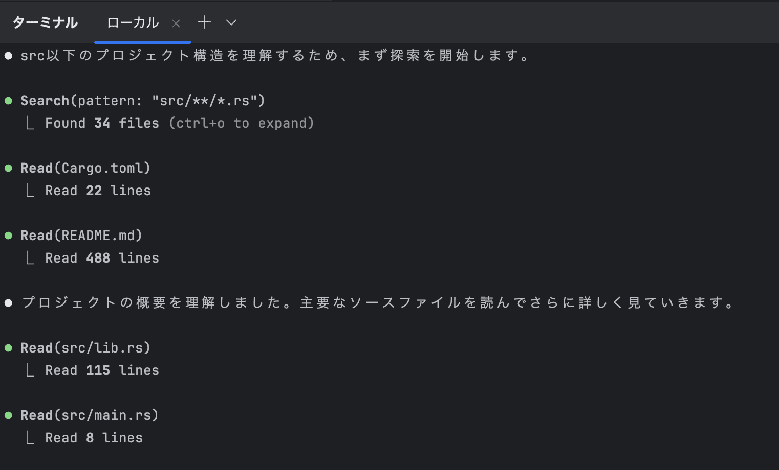
Task: Select the Read(src/main.rs) entry
Action: pos(90,415)
